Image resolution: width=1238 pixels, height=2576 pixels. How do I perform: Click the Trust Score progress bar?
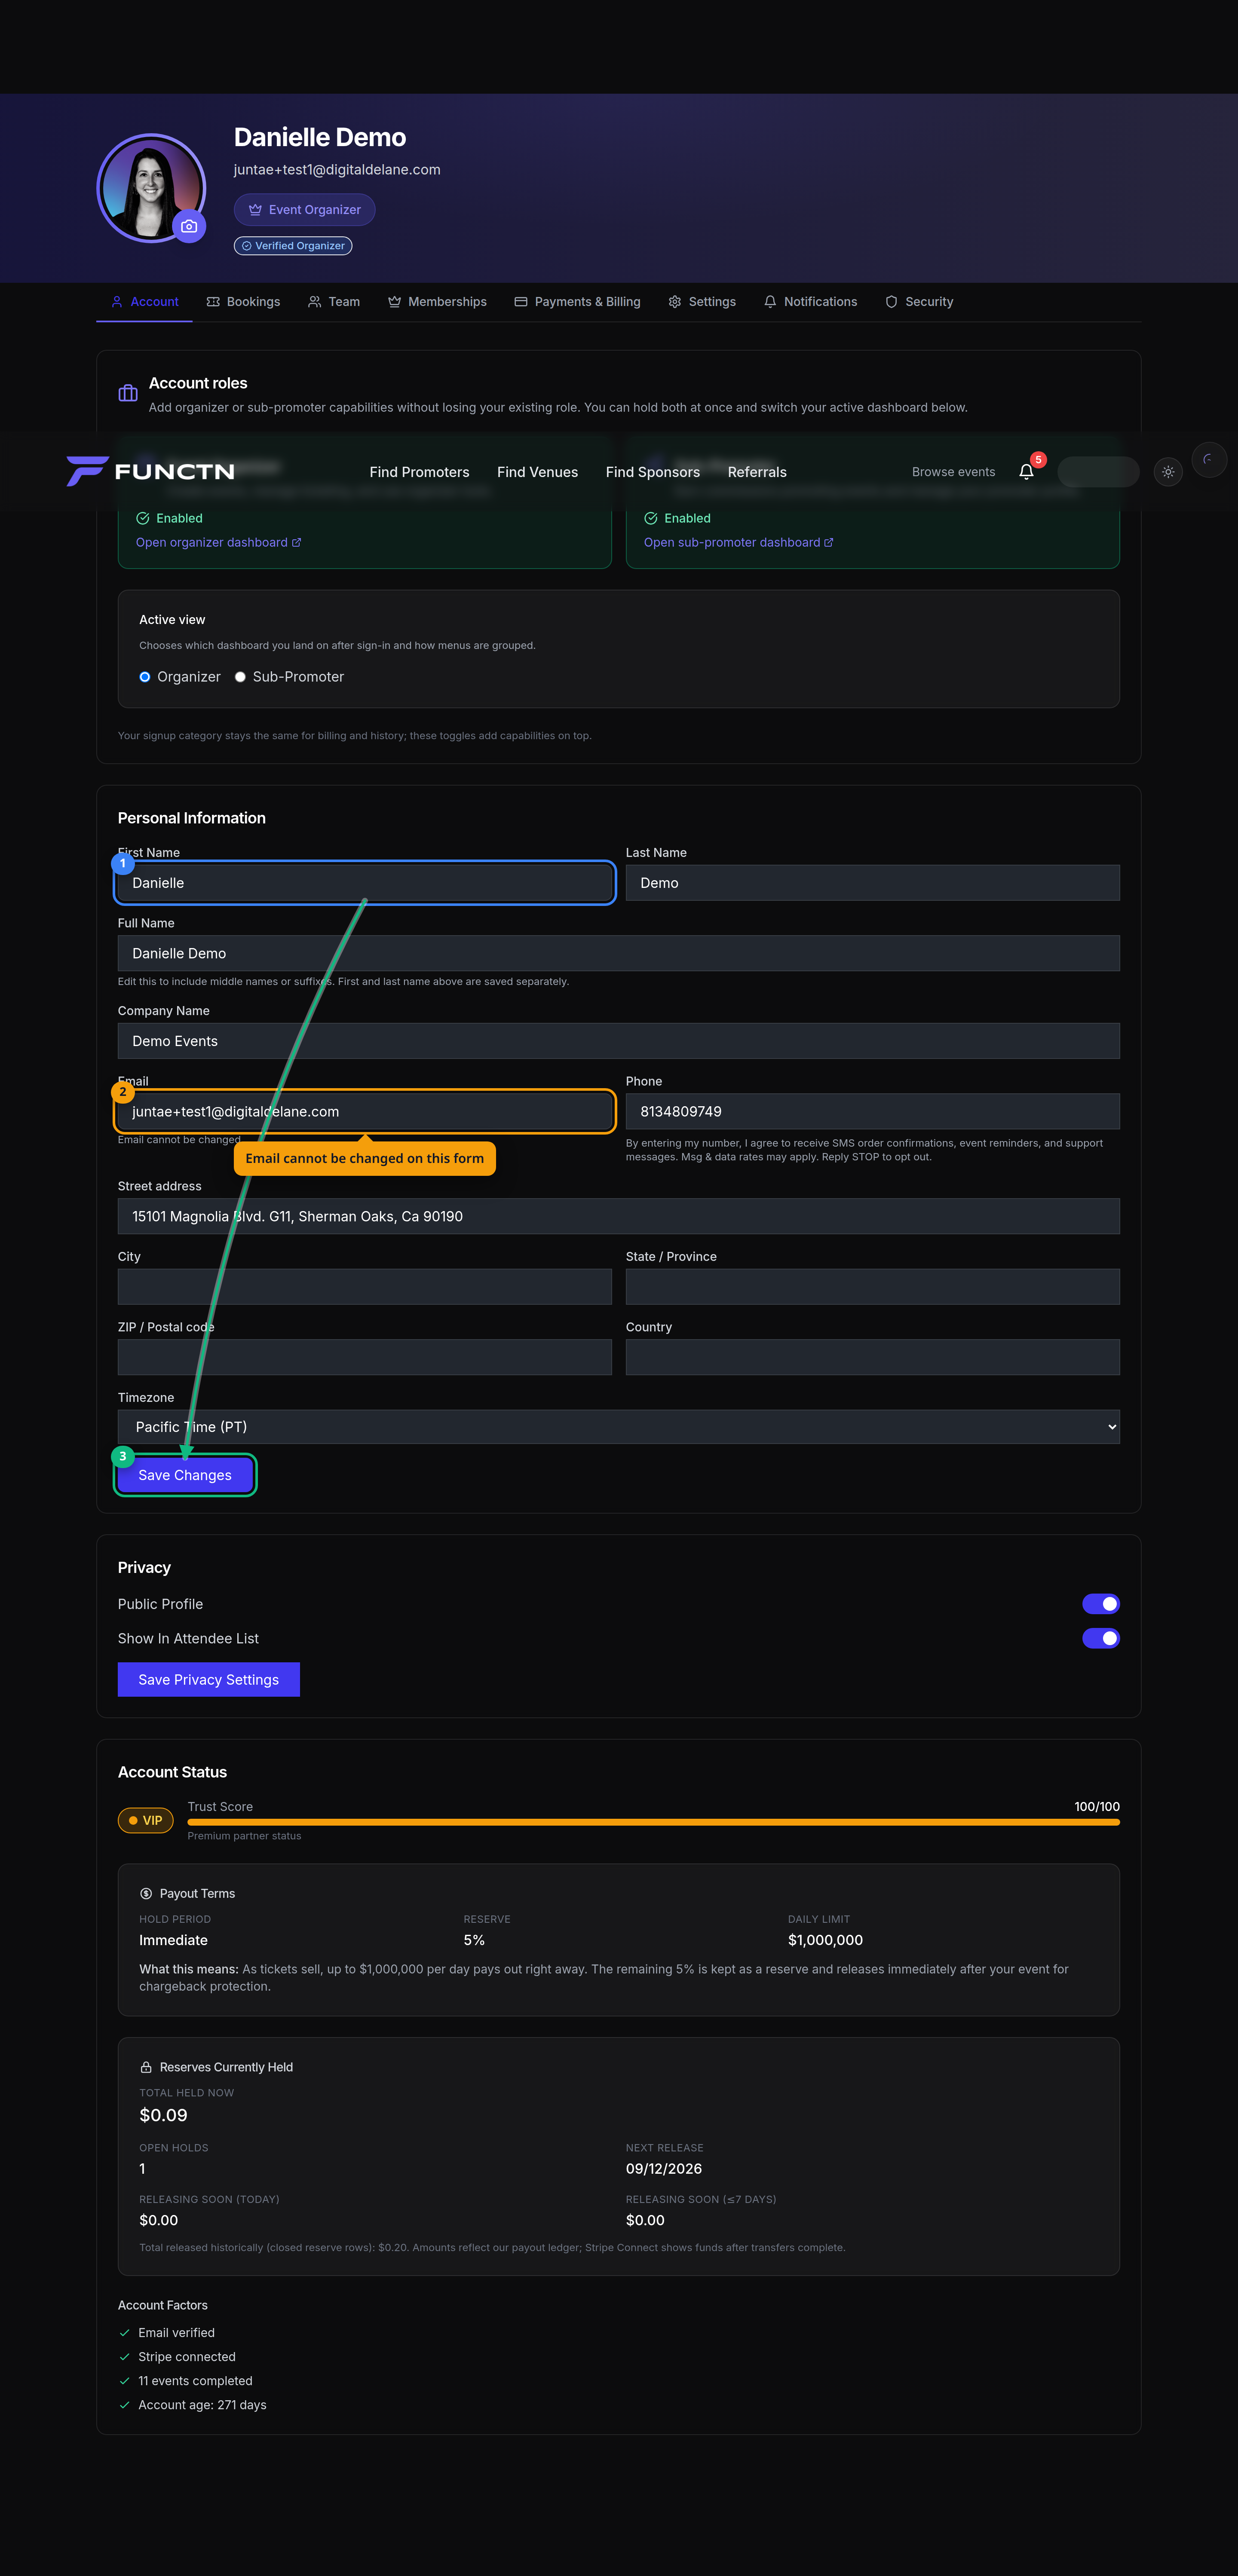click(653, 1822)
